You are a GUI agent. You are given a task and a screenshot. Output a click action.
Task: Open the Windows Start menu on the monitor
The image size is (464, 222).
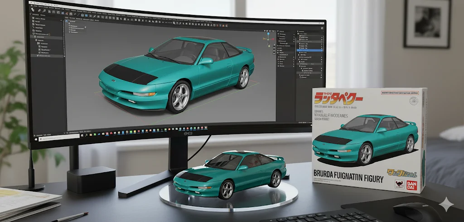click(36, 139)
